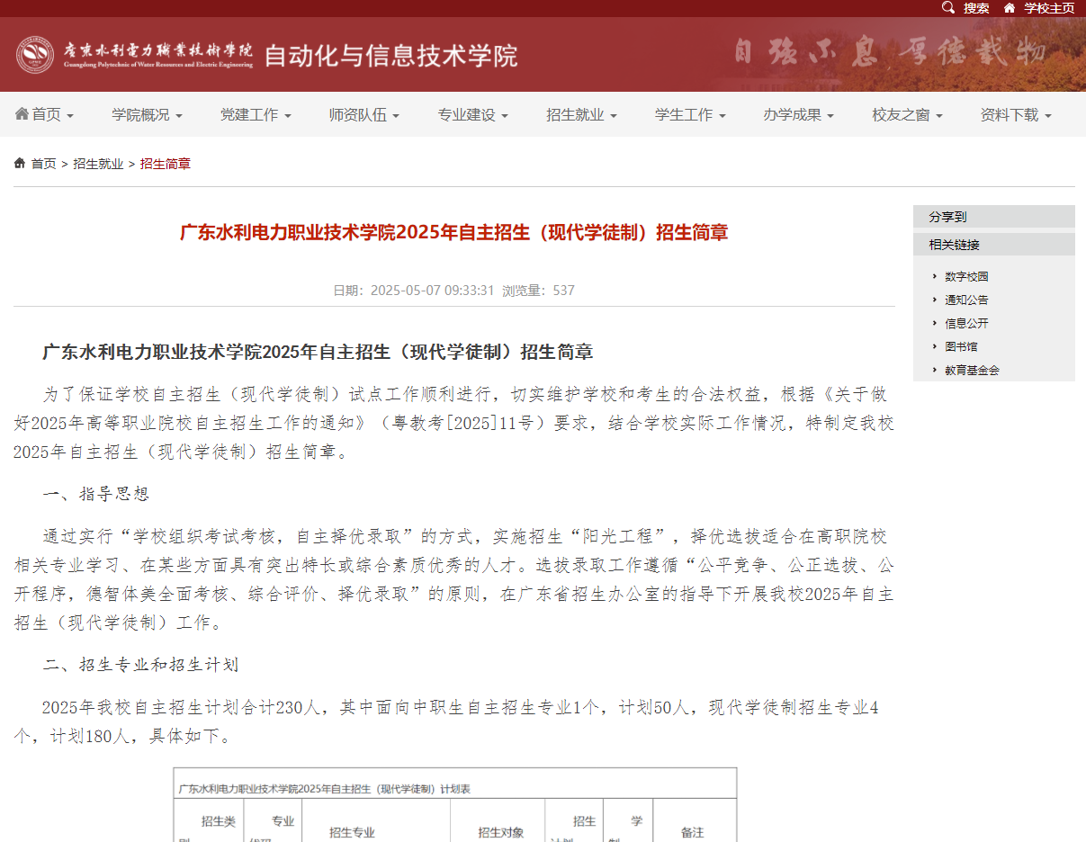Click the search magnifier icon
This screenshot has height=842, width=1086.
click(949, 8)
